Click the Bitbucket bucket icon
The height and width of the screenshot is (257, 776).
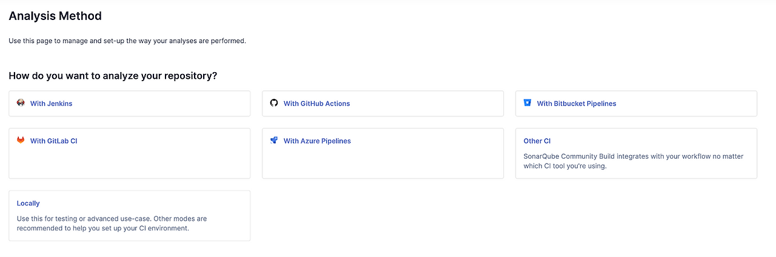pos(527,103)
